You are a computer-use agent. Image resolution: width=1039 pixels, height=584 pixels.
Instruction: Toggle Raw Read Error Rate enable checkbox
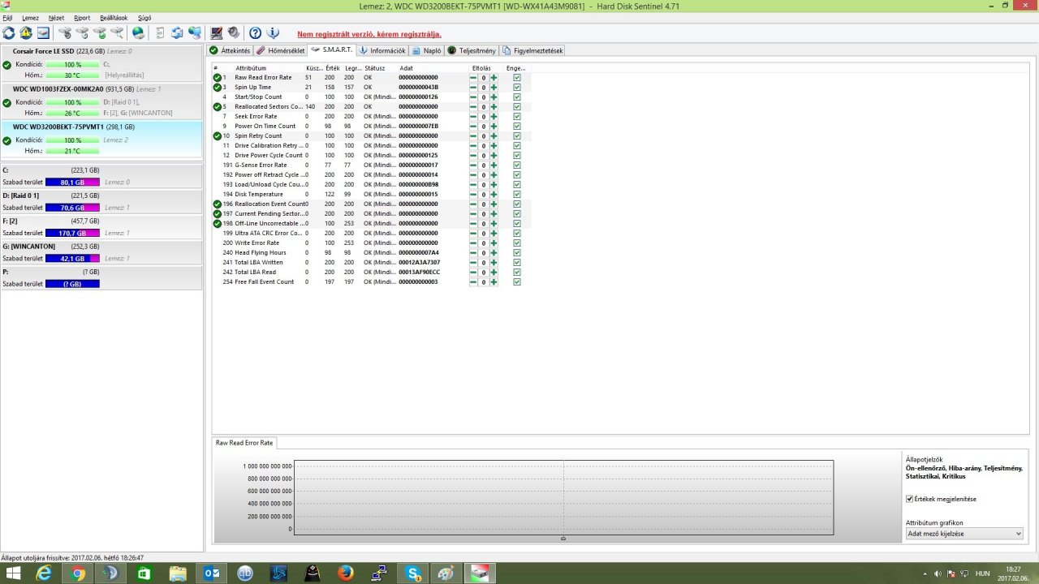pos(517,77)
